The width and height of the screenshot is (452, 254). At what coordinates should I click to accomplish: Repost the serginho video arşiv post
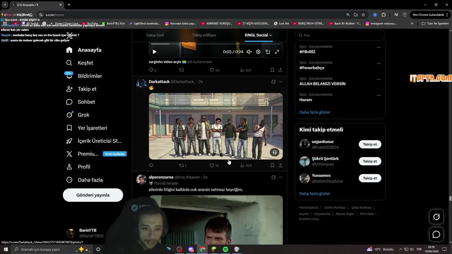182,70
